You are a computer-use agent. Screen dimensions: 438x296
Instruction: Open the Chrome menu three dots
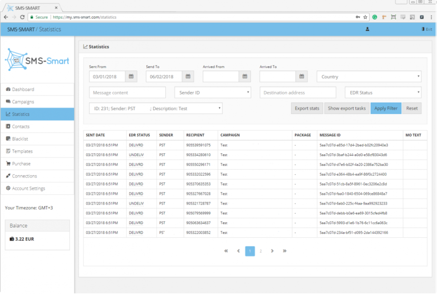coord(431,17)
